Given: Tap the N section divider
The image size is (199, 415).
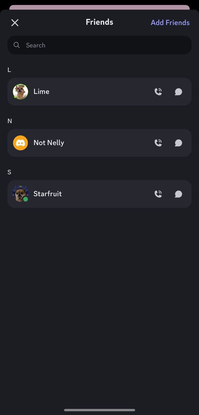Looking at the screenshot, I should 10,121.
